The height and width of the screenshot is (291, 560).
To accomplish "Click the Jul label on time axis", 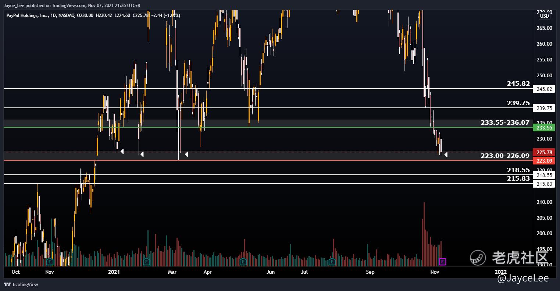I will 304,272.
